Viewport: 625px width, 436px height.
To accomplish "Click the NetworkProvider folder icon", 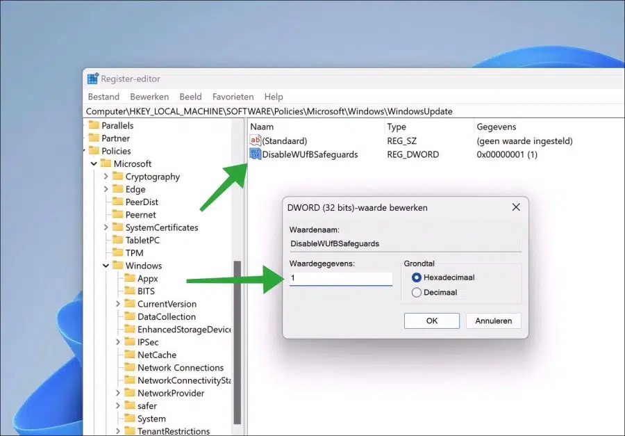I will point(130,394).
